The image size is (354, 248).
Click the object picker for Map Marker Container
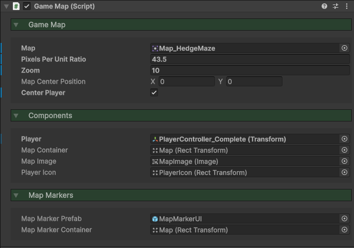(345, 230)
